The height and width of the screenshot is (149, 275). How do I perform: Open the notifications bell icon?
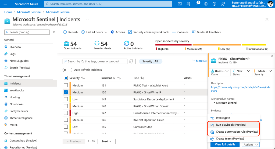click(x=197, y=4)
